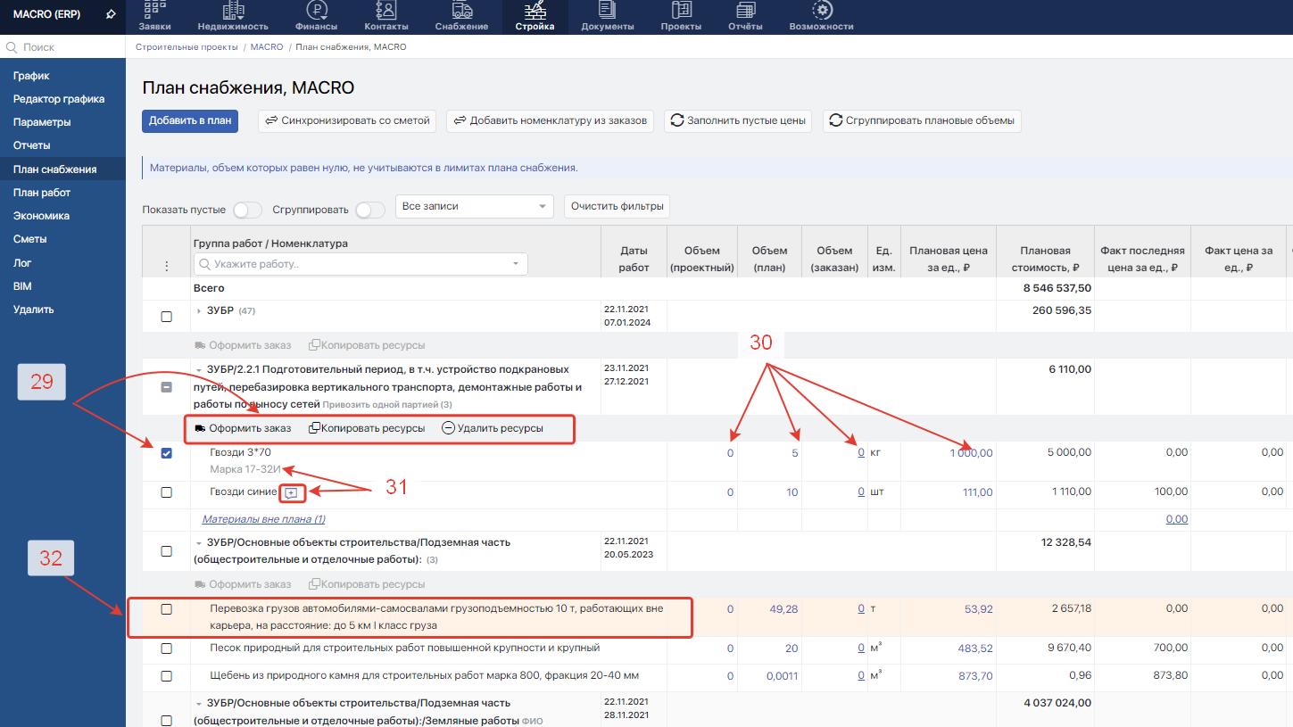Select Сметы in the left sidebar
Screen dimensions: 1293x727
pos(30,239)
